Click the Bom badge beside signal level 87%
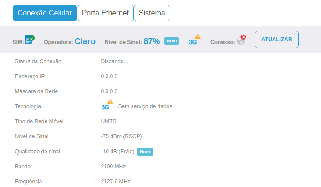 (x=171, y=41)
